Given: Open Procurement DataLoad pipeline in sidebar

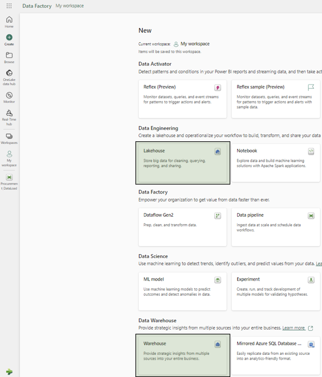Looking at the screenshot, I should tap(9, 182).
